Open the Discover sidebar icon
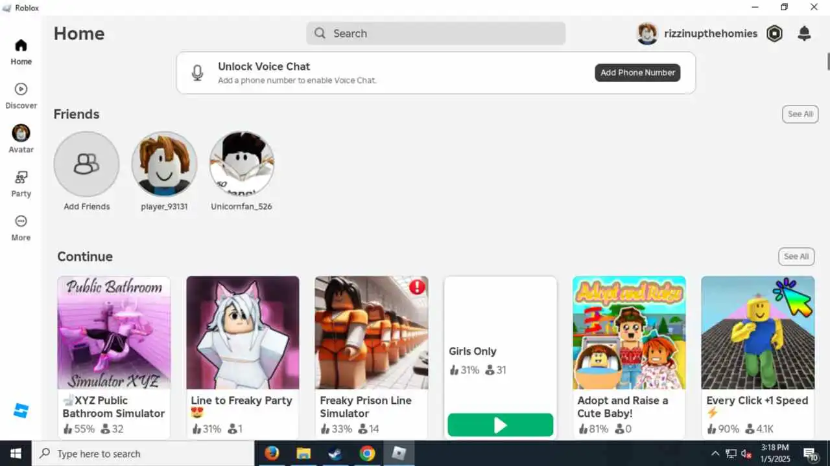Viewport: 830px width, 466px height. [x=21, y=89]
